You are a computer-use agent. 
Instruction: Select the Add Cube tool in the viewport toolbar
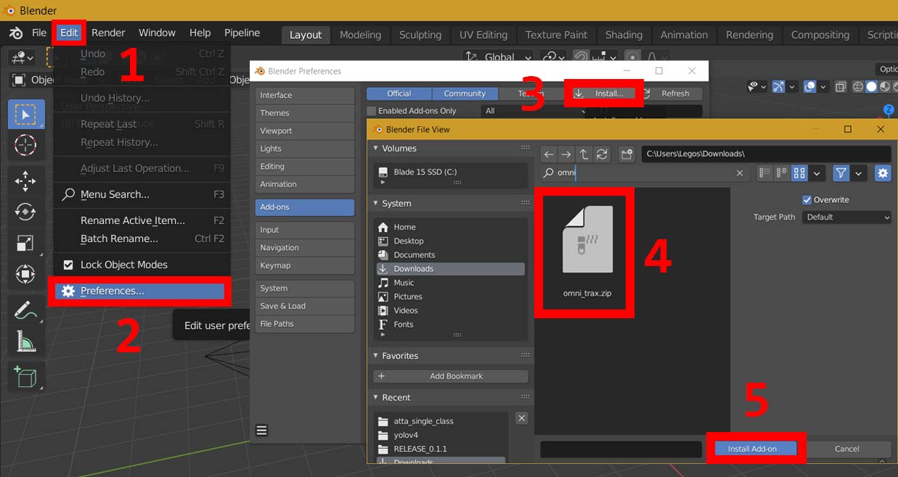tap(25, 376)
